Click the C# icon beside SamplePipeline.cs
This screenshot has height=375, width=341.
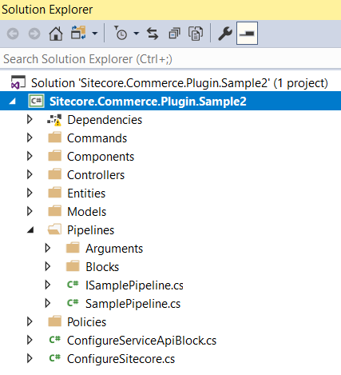click(73, 303)
